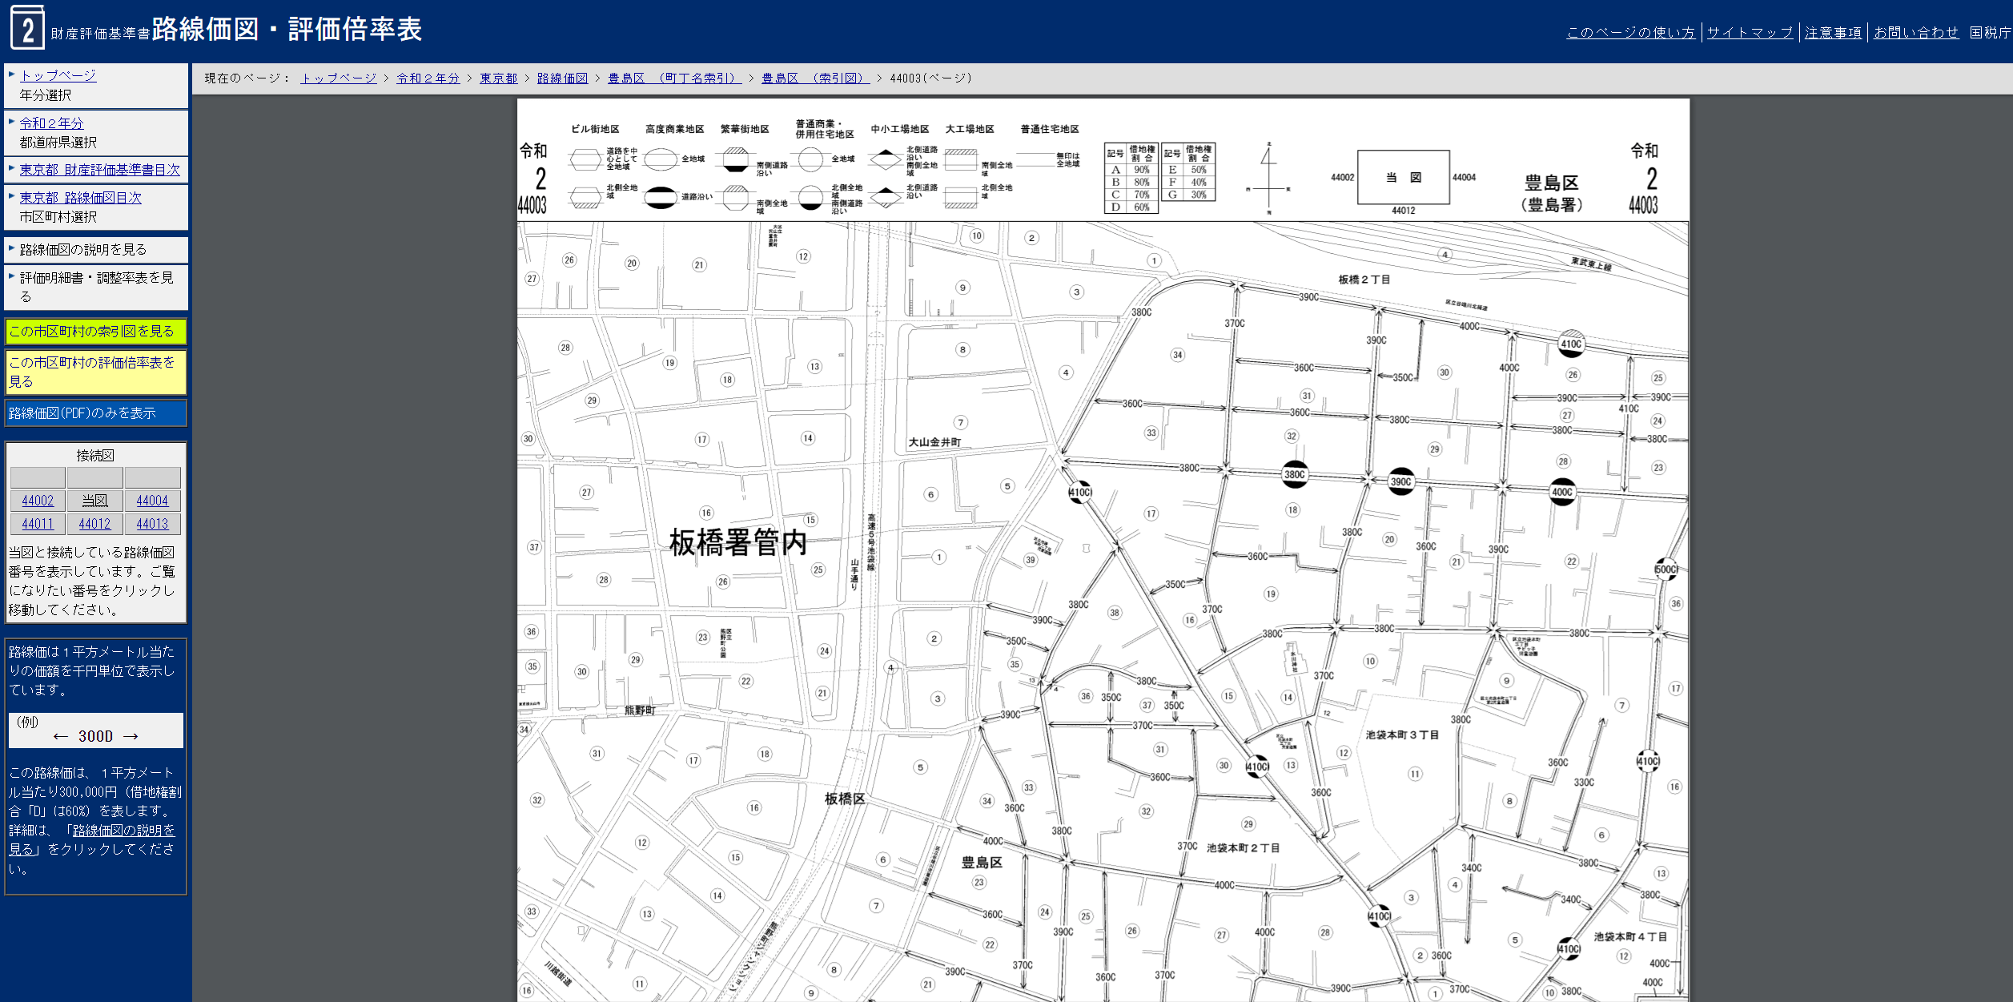Click the 大山金井町 label on map
This screenshot has height=1002, width=2013.
(934, 442)
